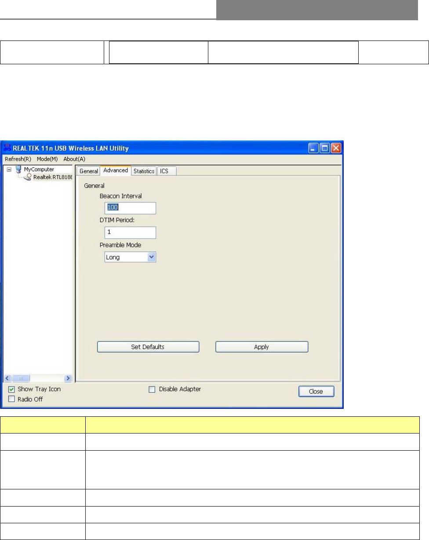
Task: Open the Refresh(R) menu
Action: tap(19, 159)
